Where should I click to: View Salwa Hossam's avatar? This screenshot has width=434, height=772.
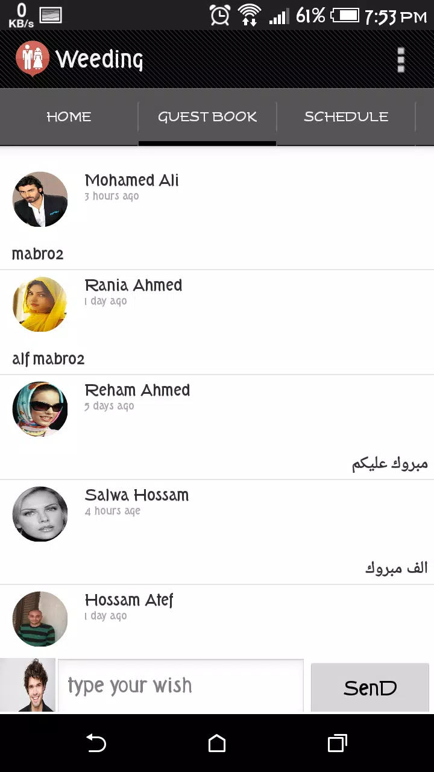coord(40,514)
